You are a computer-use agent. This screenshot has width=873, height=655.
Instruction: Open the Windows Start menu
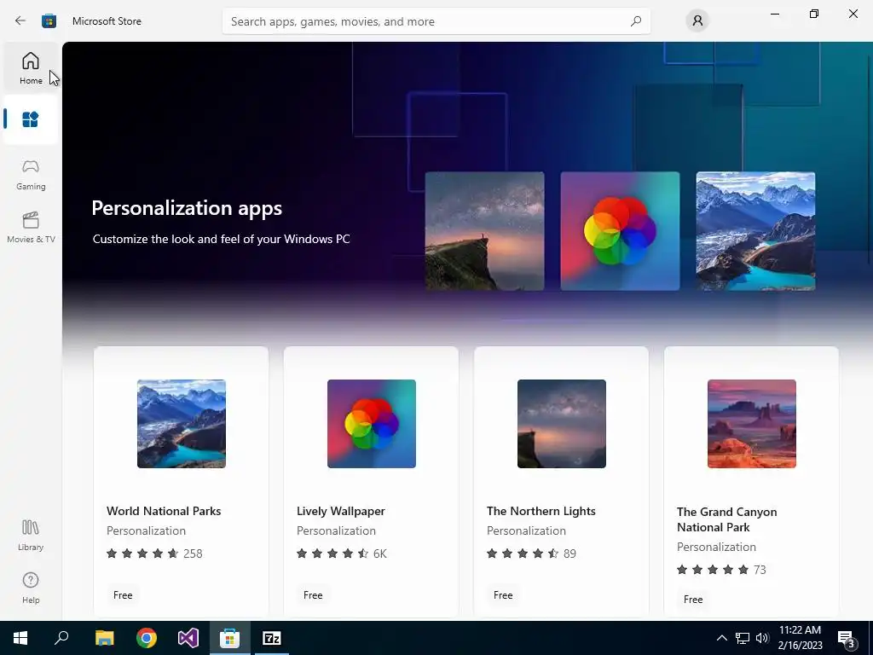pyautogui.click(x=20, y=638)
